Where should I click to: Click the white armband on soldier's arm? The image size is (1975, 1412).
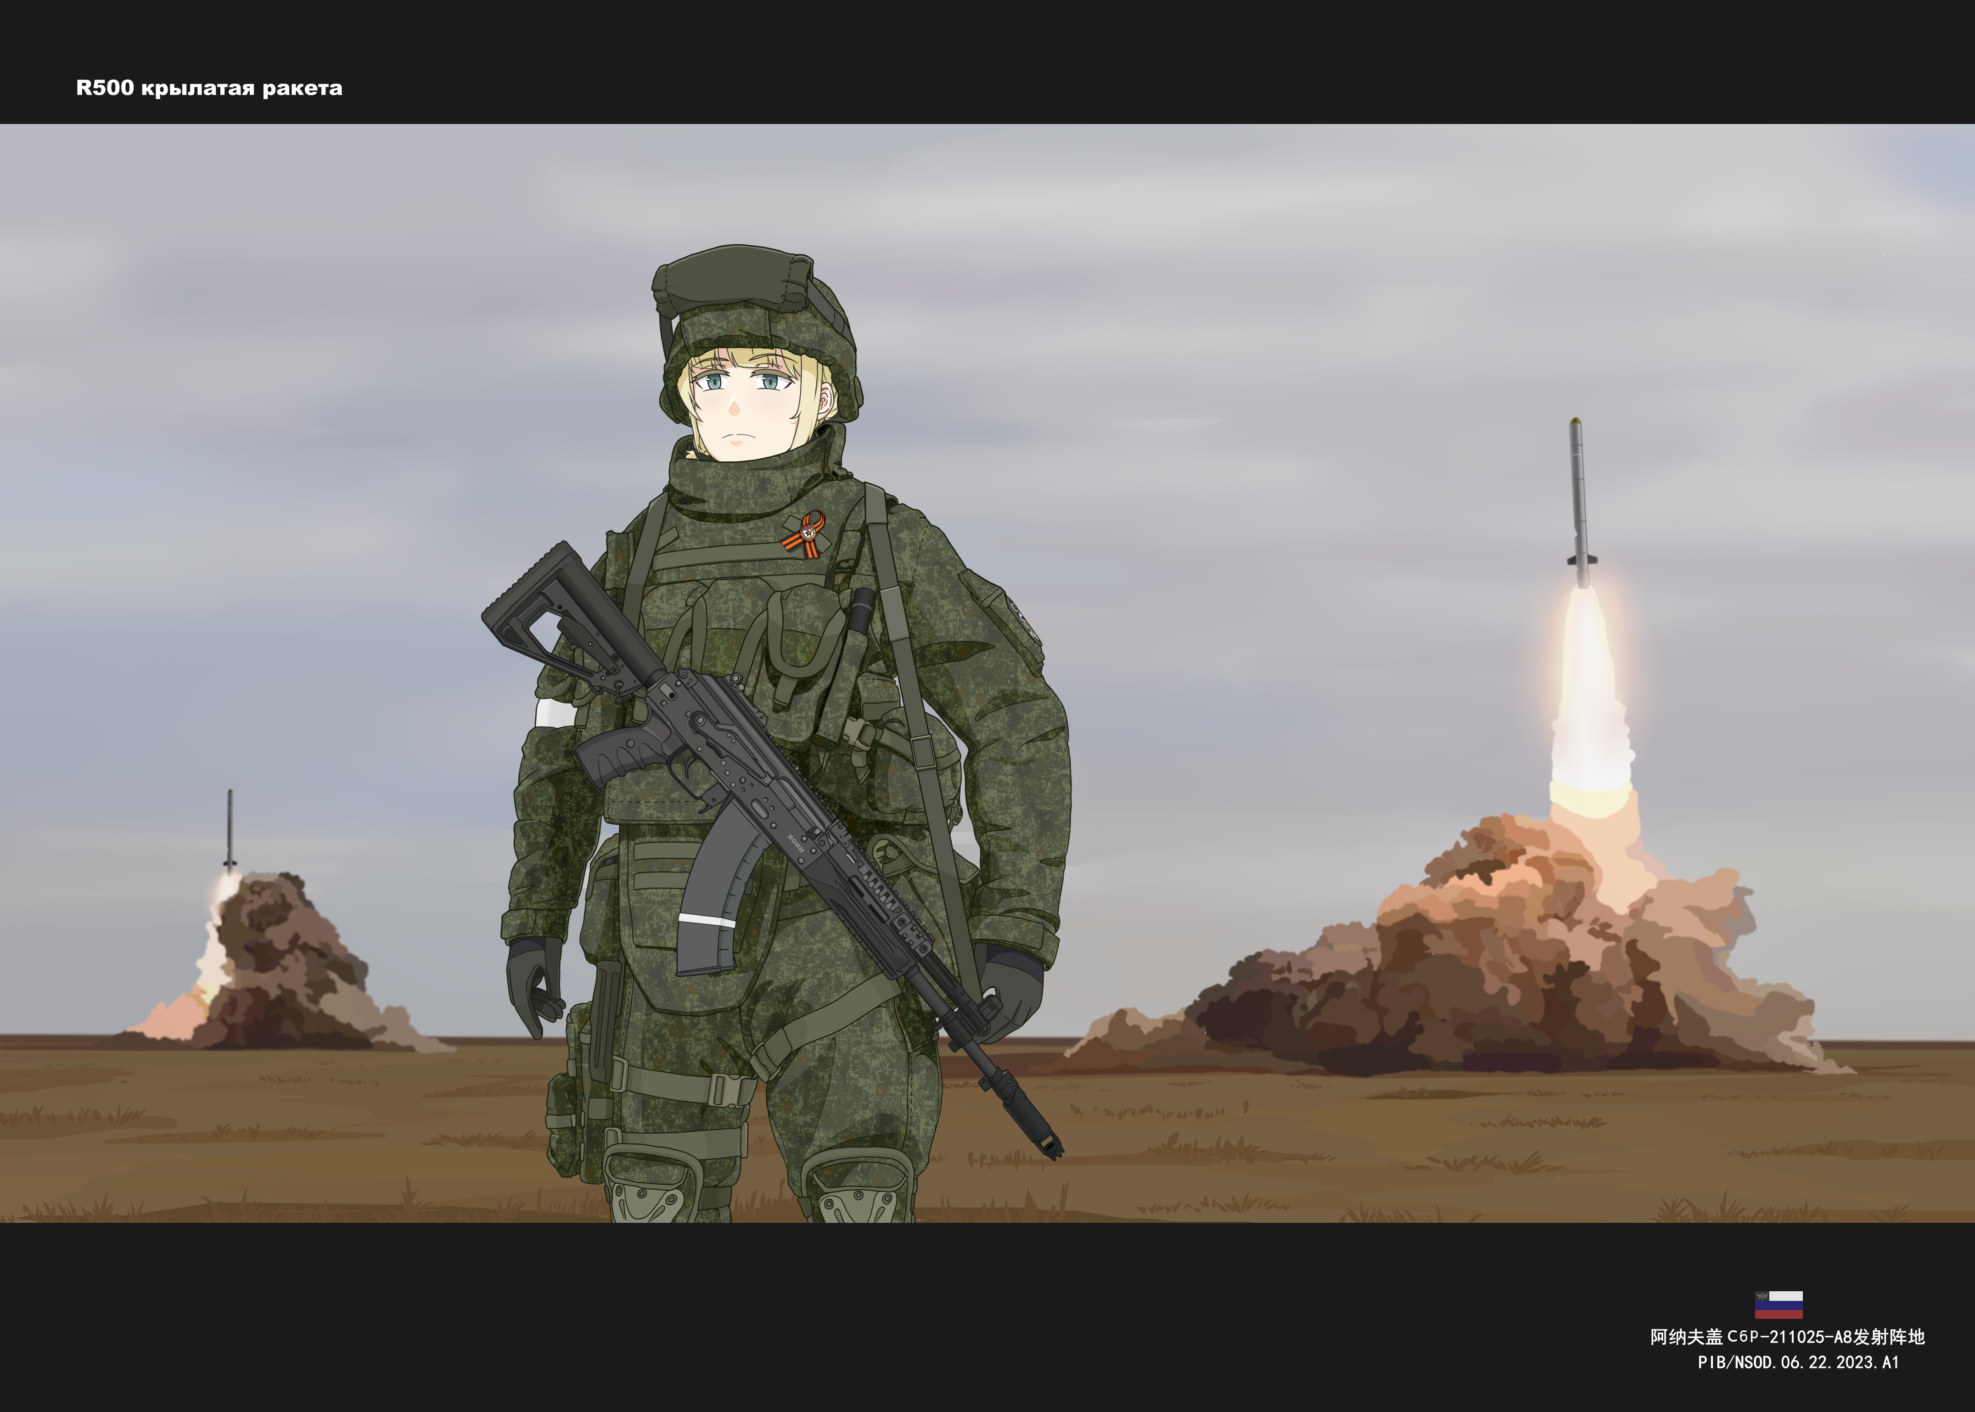(553, 713)
